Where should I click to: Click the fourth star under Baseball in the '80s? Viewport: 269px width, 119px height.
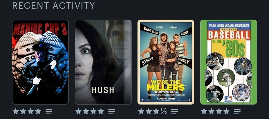coord(226,111)
